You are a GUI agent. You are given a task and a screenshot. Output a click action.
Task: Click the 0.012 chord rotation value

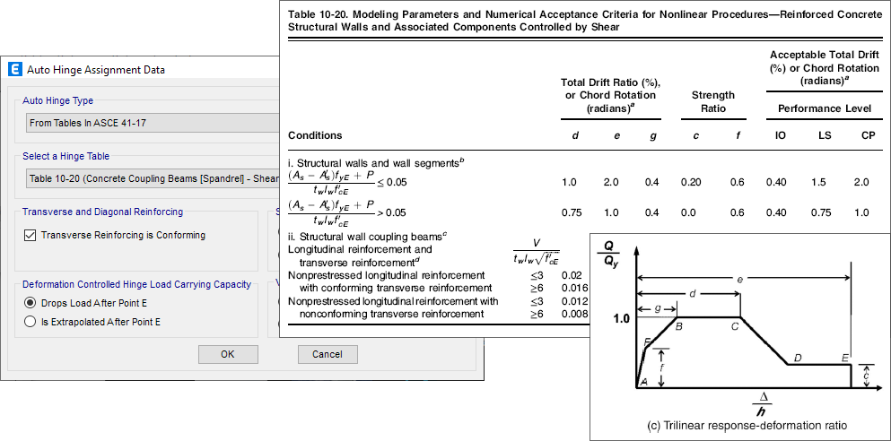[574, 301]
